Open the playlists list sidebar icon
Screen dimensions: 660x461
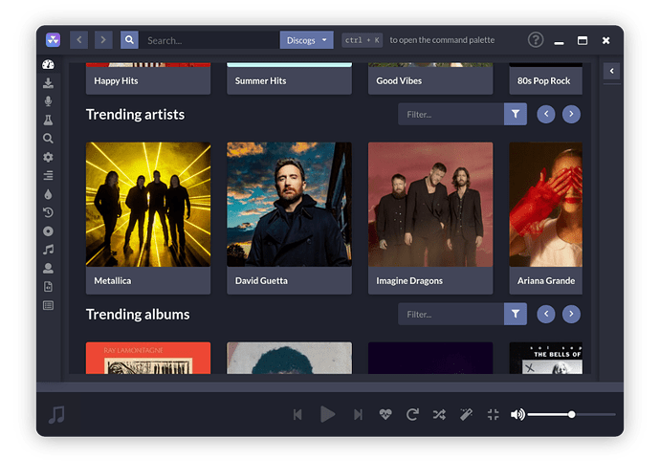point(48,305)
